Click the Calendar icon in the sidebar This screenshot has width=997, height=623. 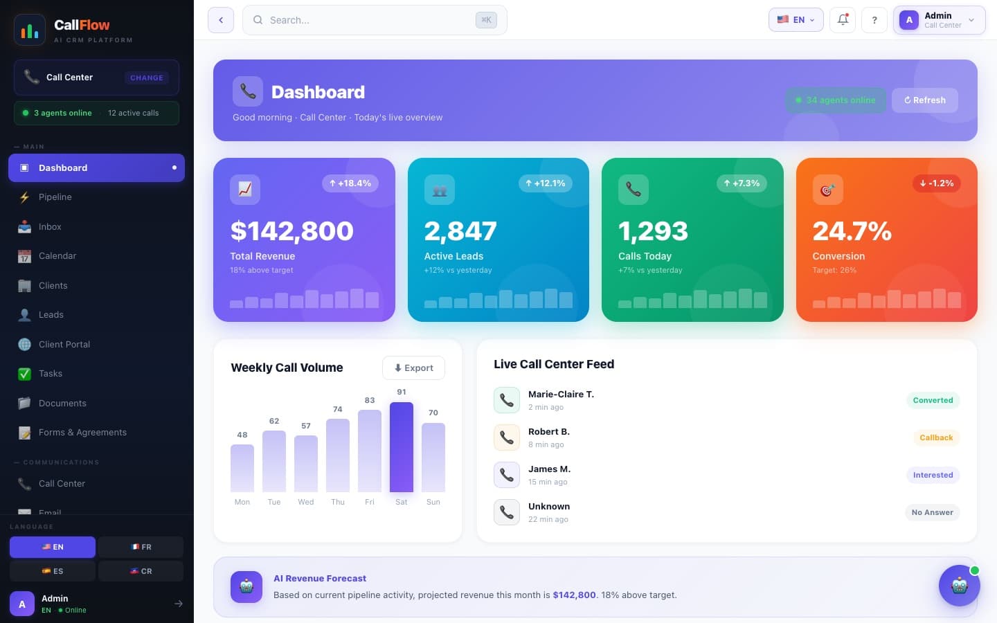pos(24,256)
